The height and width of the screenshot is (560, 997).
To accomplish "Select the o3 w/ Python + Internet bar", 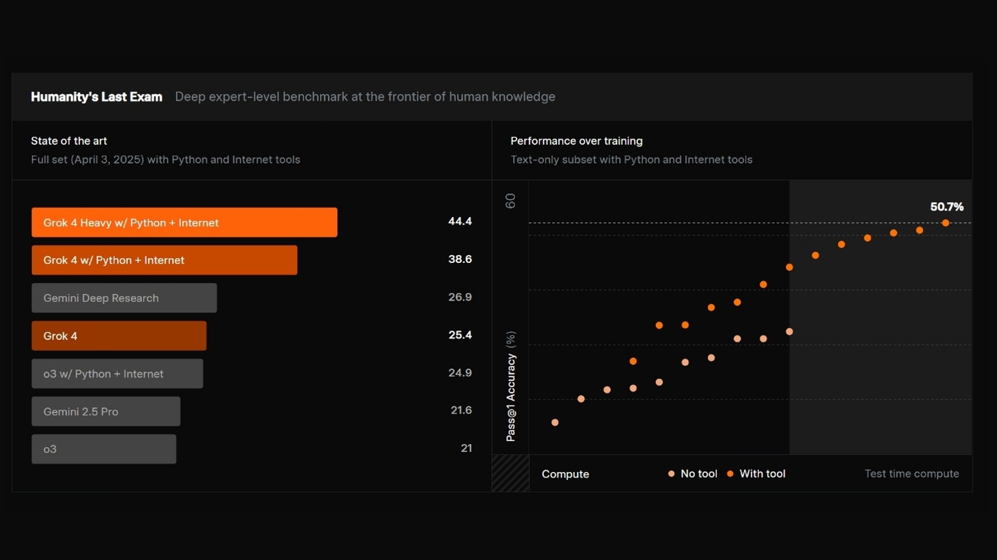I will coord(117,374).
